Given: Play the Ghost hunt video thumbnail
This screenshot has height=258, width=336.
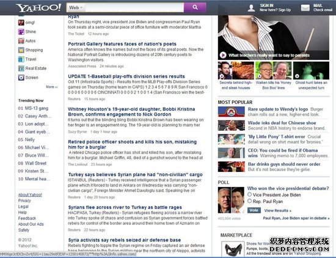Looking at the screenshot, I should point(311,70).
